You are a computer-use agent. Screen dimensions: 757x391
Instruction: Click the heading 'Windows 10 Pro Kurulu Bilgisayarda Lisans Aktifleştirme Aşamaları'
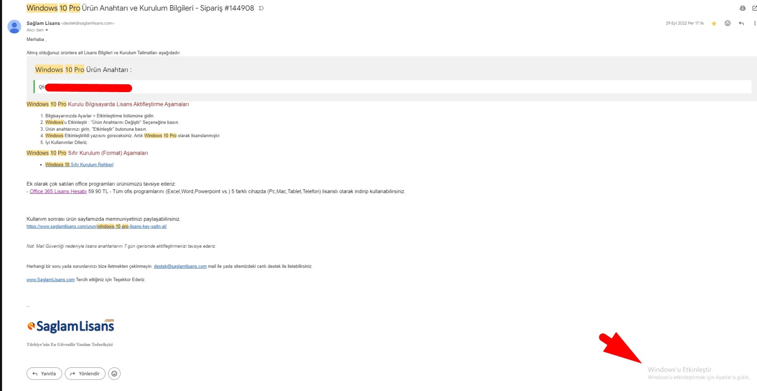point(108,104)
